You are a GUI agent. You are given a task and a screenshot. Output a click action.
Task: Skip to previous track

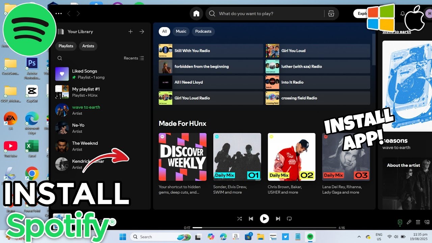pos(251,219)
